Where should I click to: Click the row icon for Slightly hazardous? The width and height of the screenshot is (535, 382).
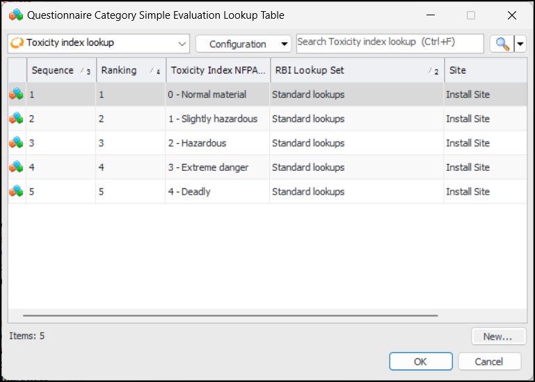tap(16, 119)
